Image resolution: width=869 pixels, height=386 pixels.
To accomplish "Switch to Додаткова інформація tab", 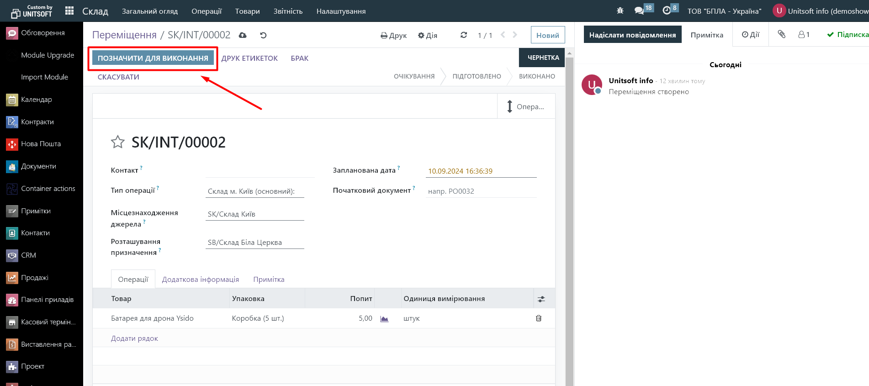I will coord(200,279).
